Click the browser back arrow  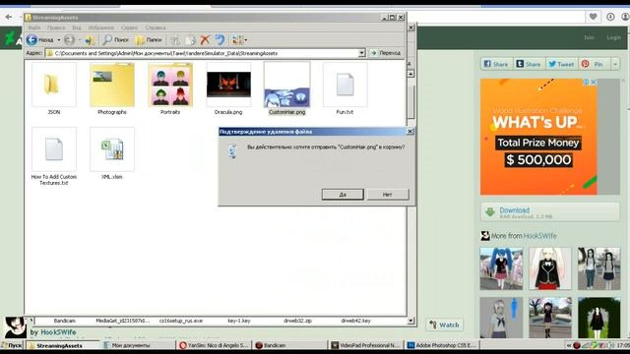[9, 17]
